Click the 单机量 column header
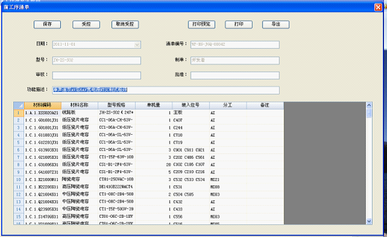Viewport: 387px width, 237px height. [x=153, y=105]
